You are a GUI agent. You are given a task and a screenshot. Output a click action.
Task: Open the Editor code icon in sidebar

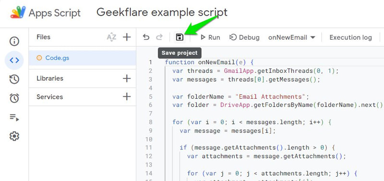(x=14, y=60)
